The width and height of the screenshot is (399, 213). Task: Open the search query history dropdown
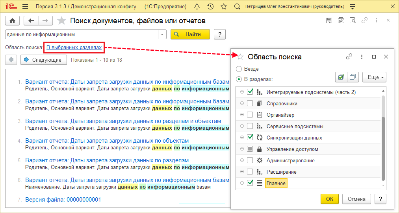[x=162, y=35]
